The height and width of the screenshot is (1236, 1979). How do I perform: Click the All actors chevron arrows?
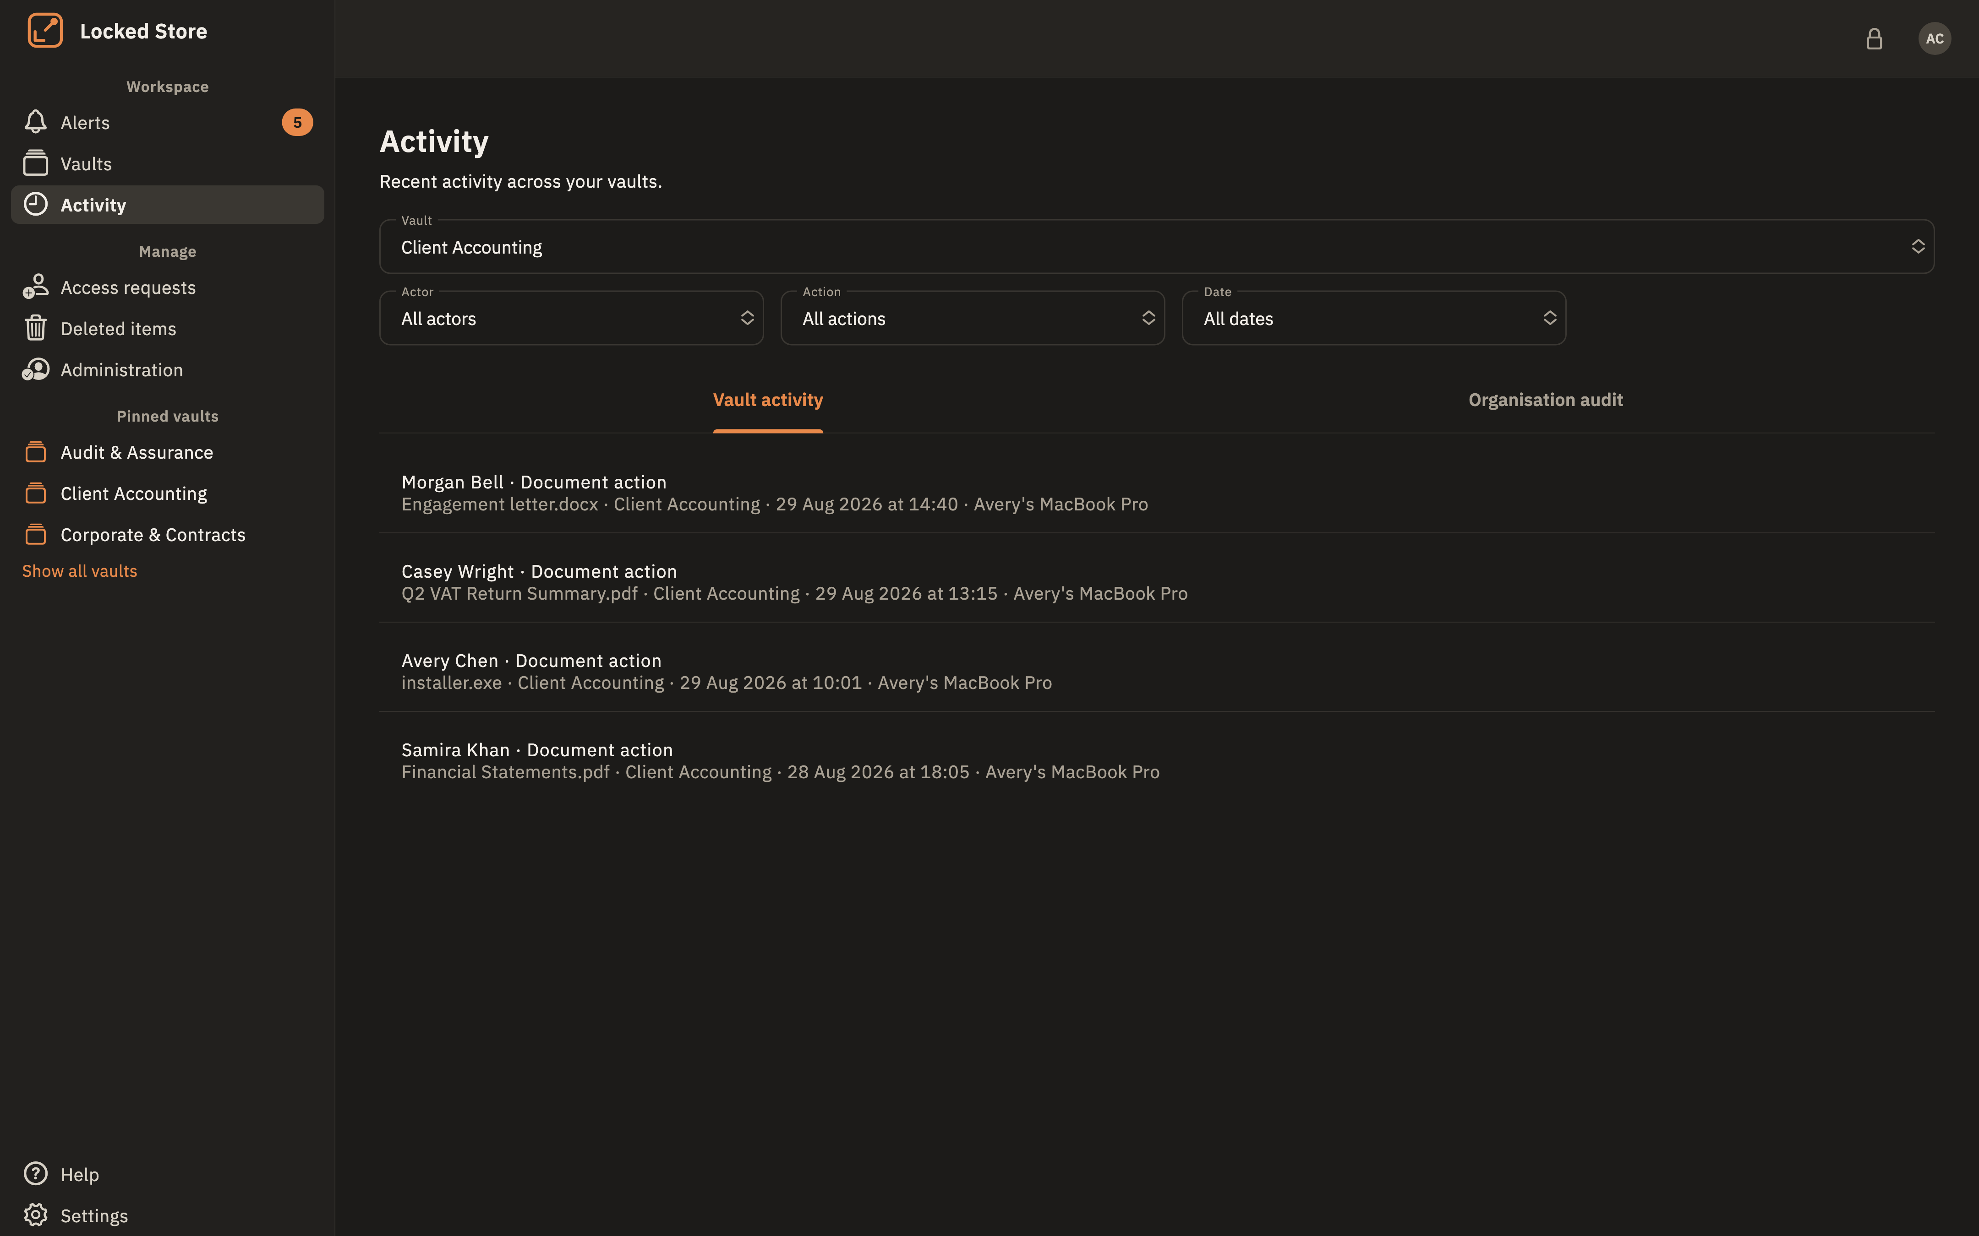[x=747, y=318]
